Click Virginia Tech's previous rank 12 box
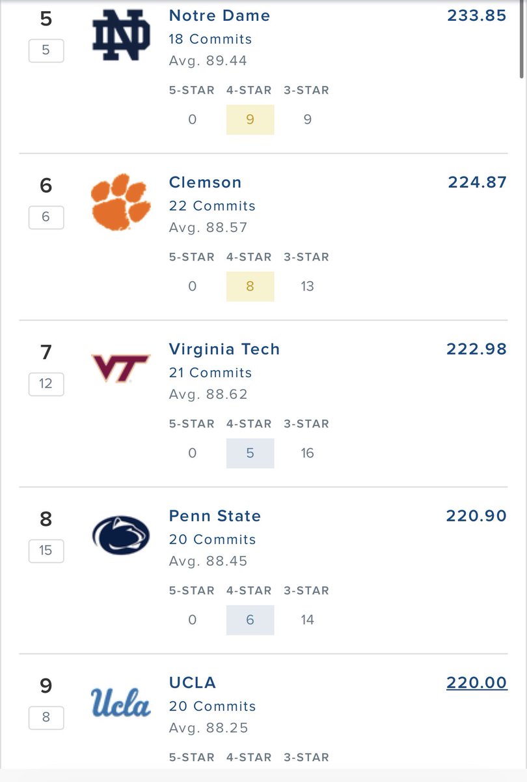527x782 pixels. coord(46,383)
